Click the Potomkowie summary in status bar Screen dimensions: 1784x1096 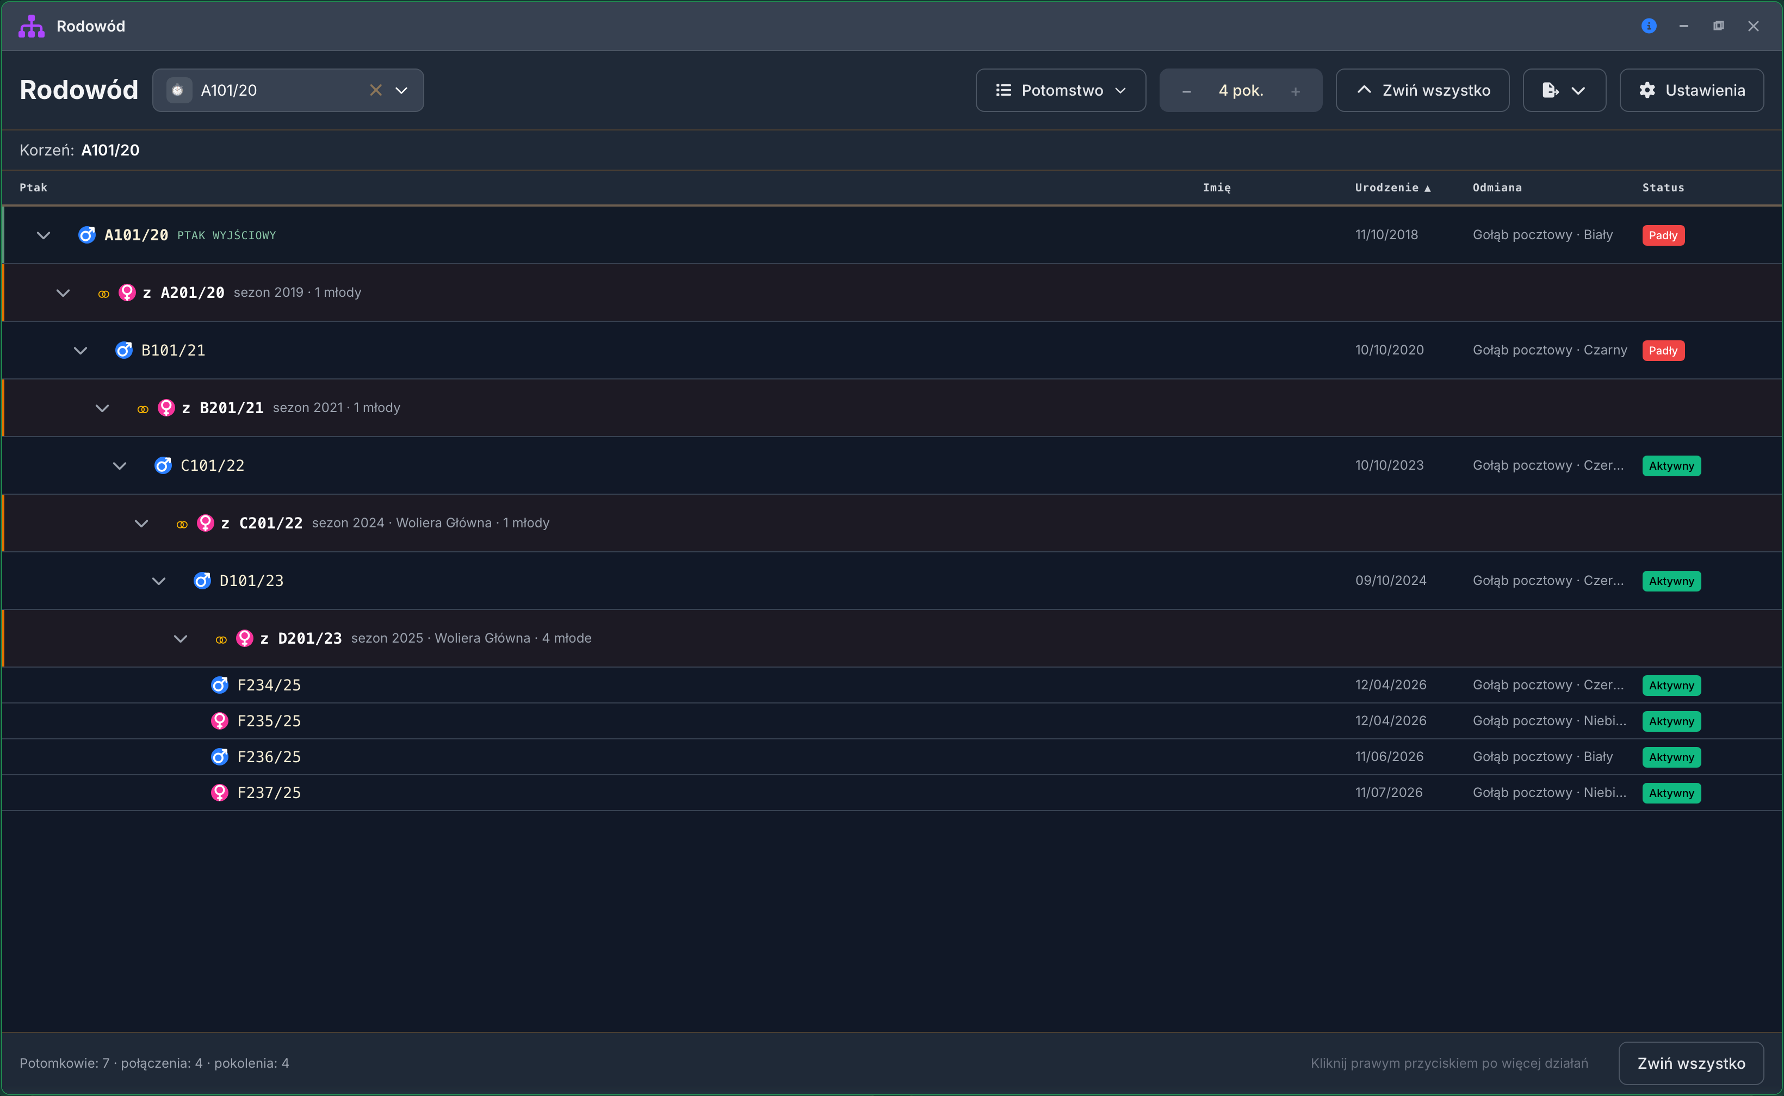(154, 1063)
